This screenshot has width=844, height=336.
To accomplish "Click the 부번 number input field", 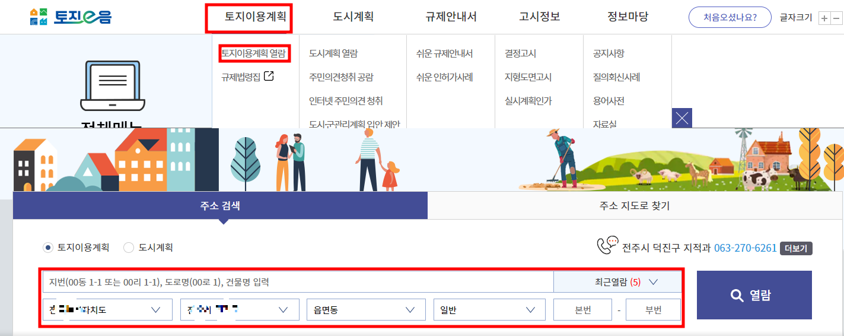I will (x=653, y=310).
